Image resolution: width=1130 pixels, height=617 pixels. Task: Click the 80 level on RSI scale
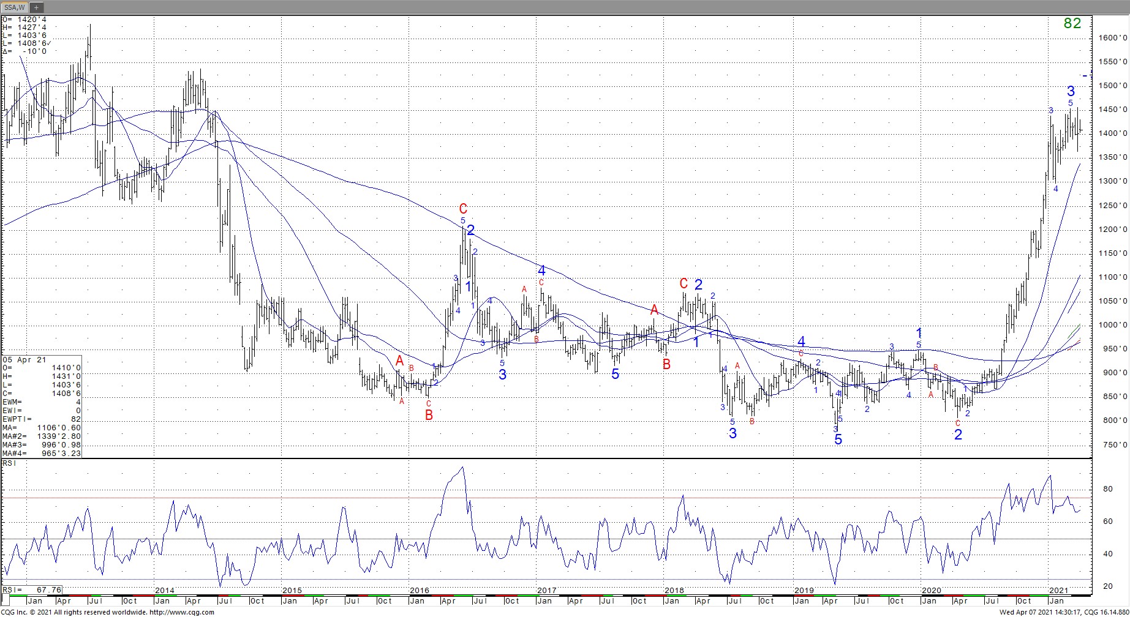coord(1107,489)
